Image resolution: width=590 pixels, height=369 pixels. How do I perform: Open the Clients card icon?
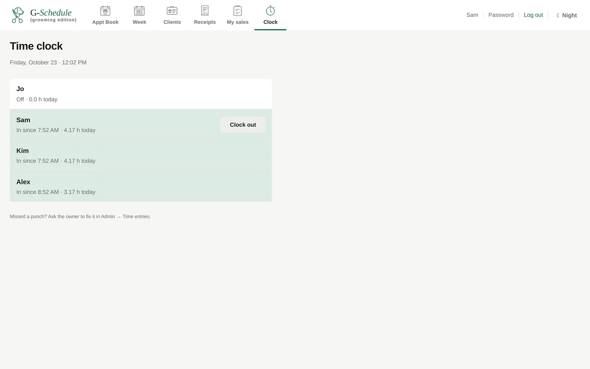click(x=172, y=11)
